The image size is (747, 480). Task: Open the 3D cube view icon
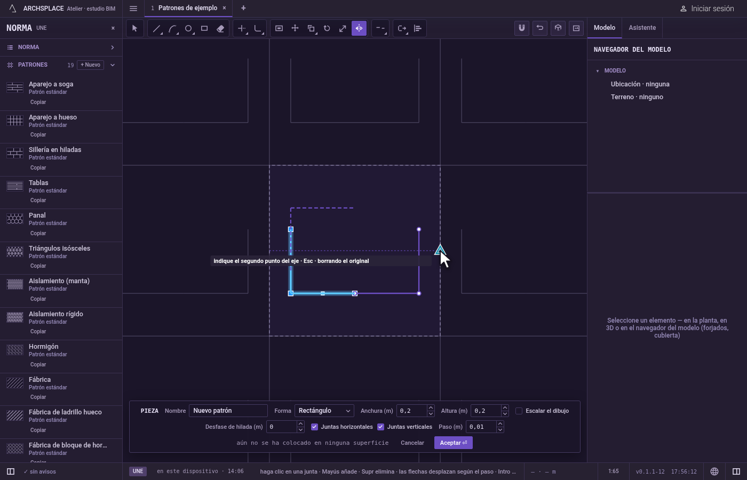coord(558,28)
